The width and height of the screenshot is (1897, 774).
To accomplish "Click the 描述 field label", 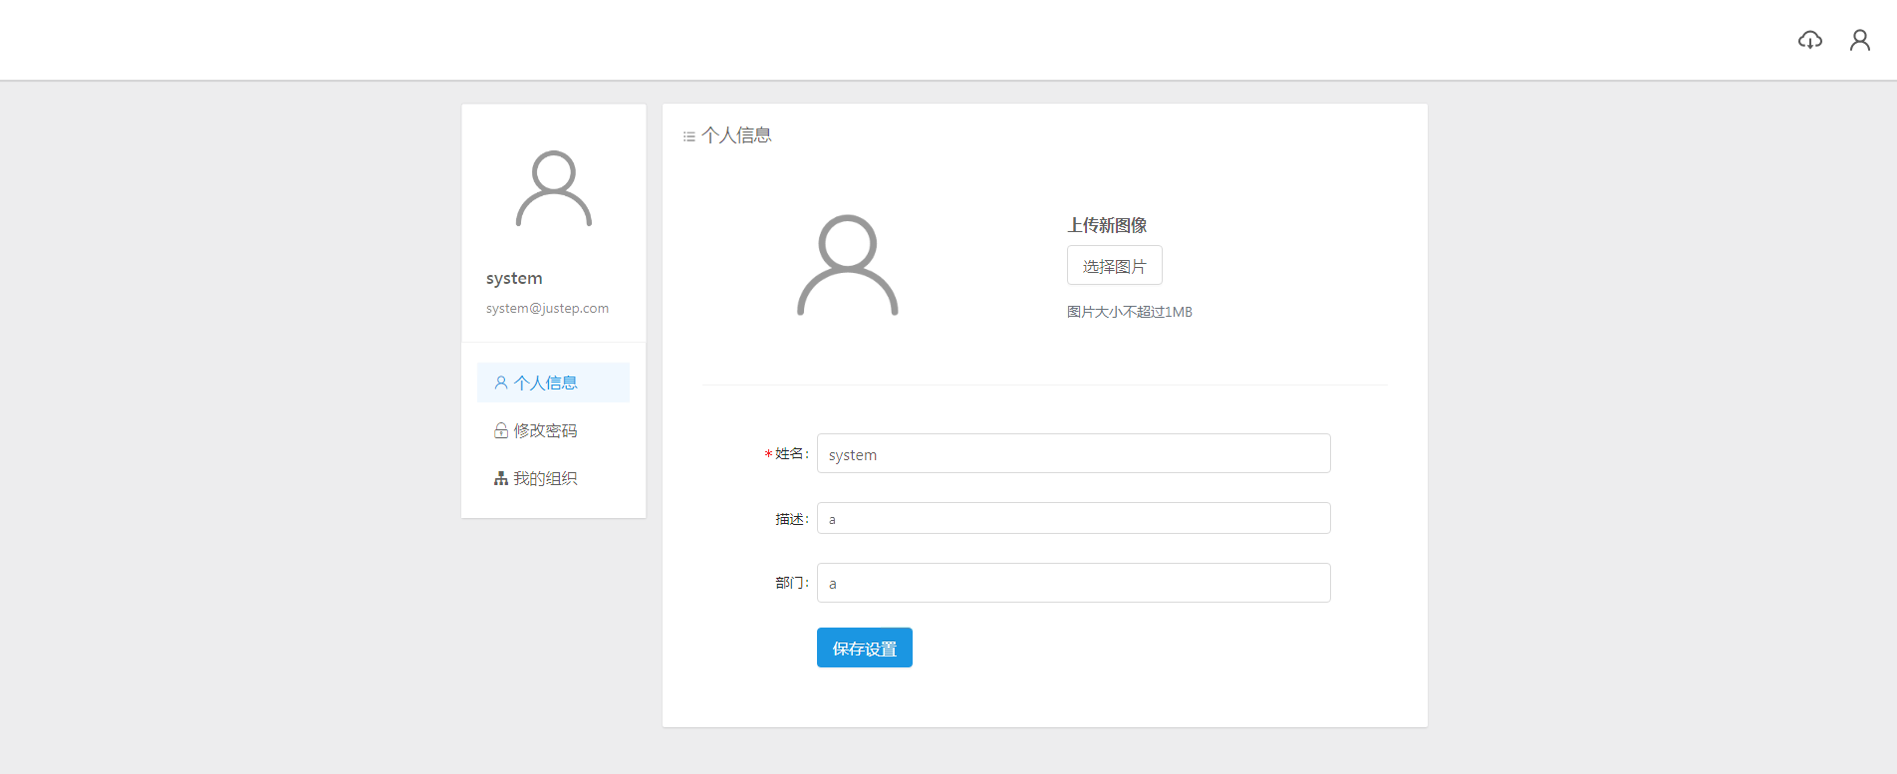I will tap(791, 519).
